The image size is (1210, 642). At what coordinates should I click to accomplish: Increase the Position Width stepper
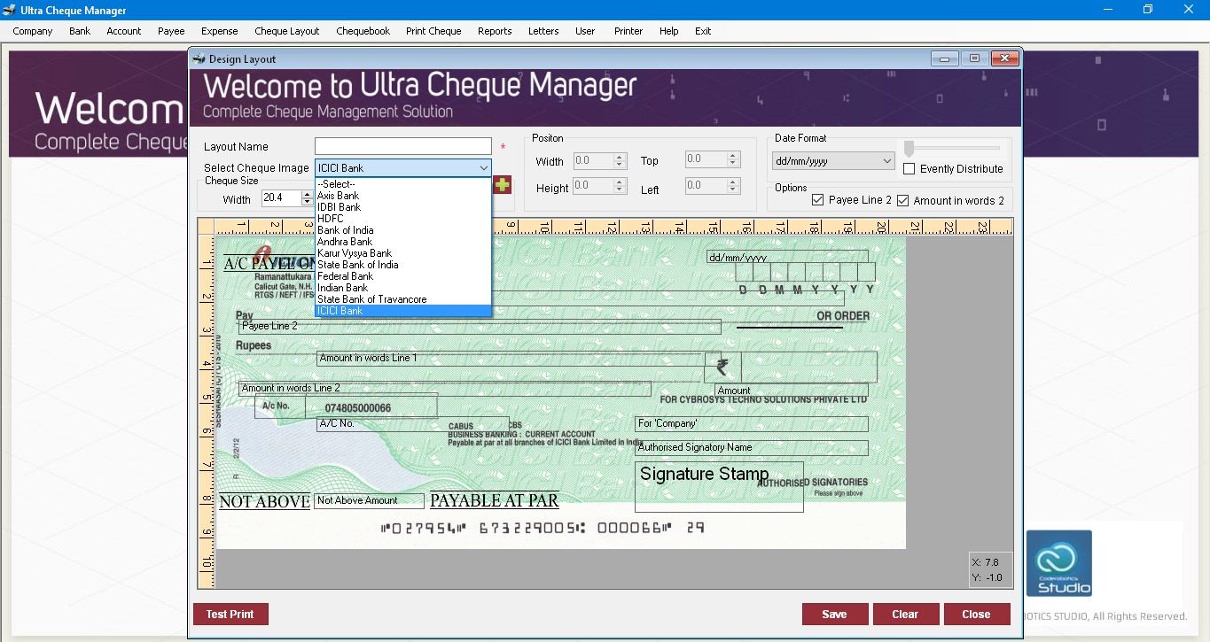tap(620, 158)
